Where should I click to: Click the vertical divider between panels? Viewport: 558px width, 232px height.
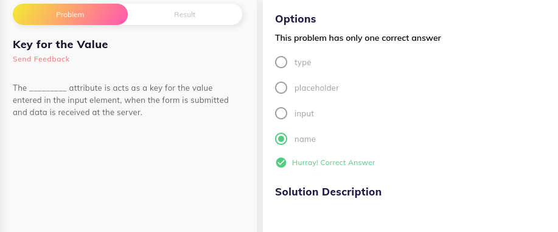260,116
